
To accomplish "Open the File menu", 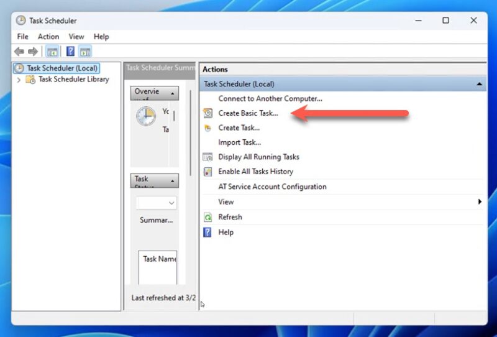I will point(22,37).
